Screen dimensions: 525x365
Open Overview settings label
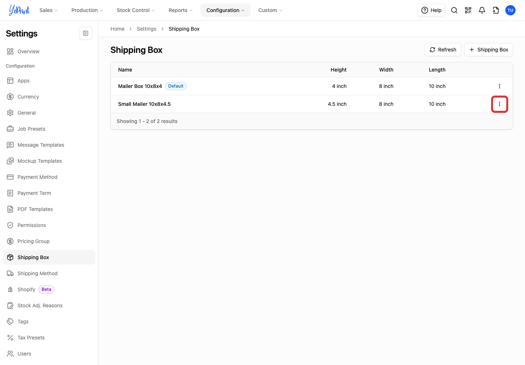click(x=28, y=51)
